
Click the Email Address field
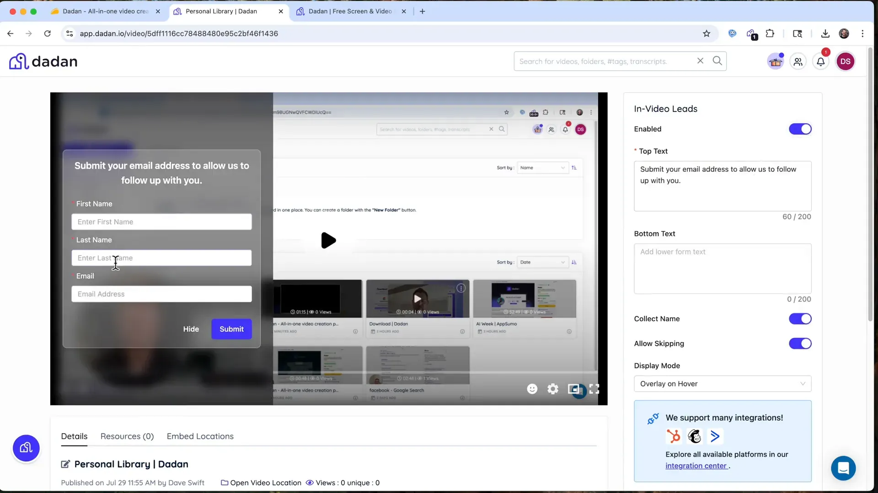[x=161, y=294]
